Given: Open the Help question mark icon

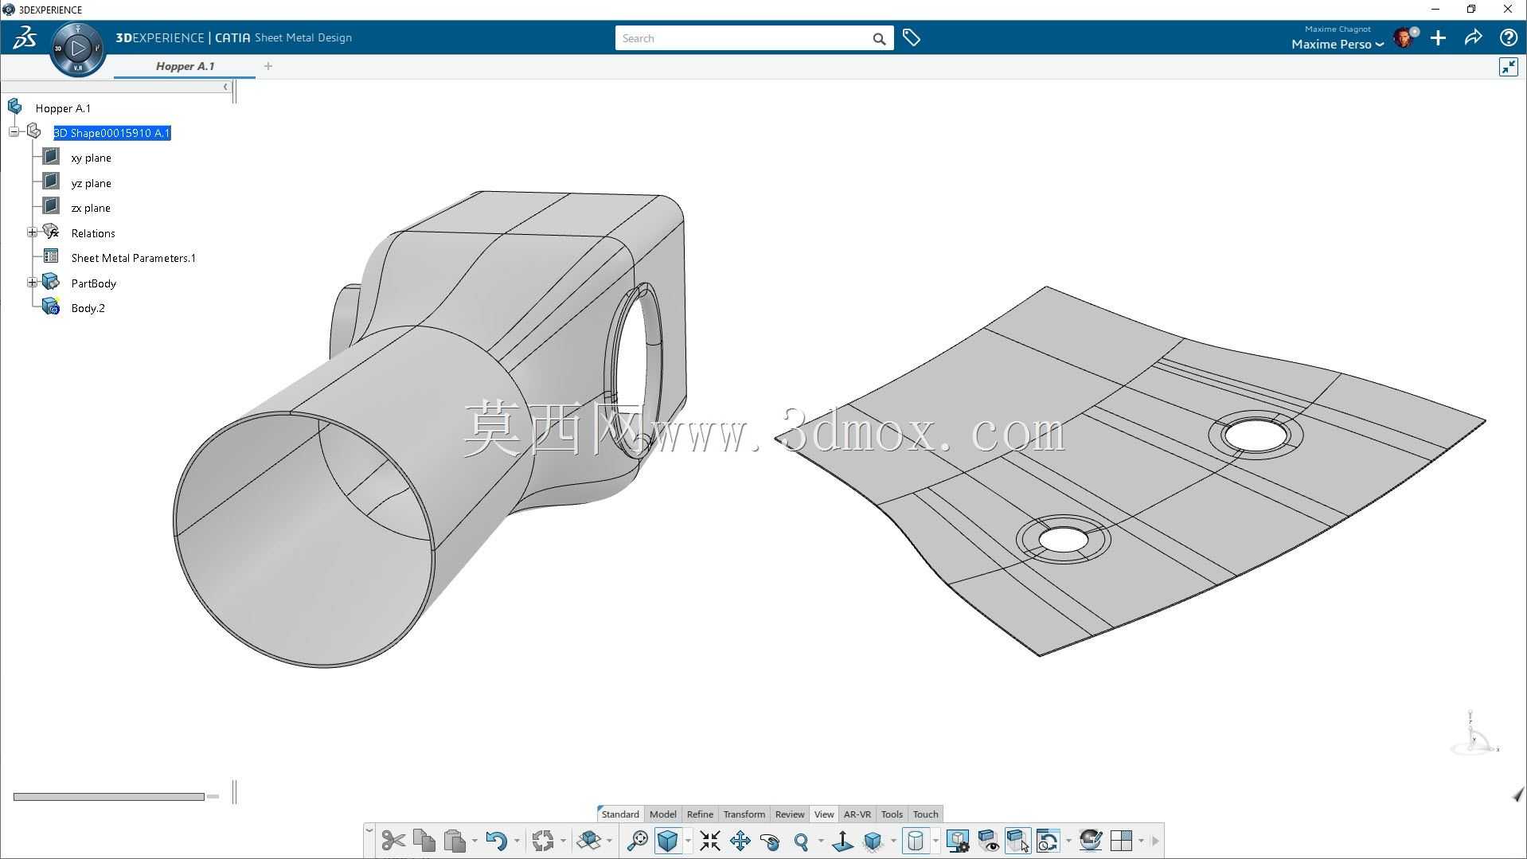Looking at the screenshot, I should [1508, 37].
